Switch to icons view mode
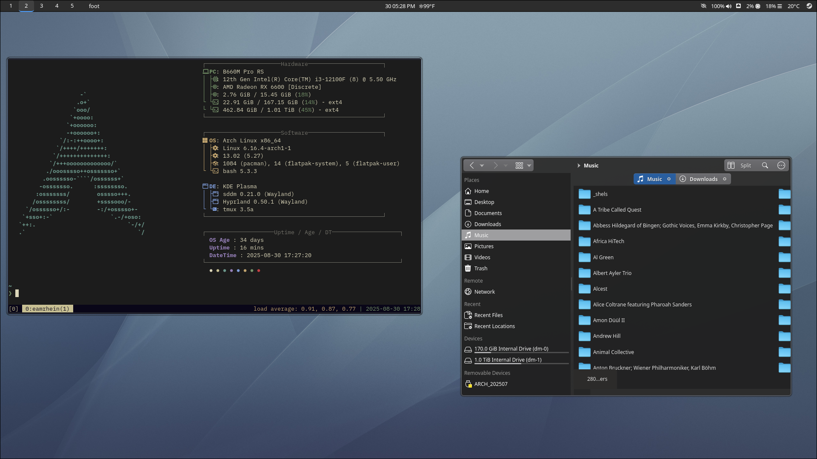Viewport: 817px width, 459px height. [519, 165]
